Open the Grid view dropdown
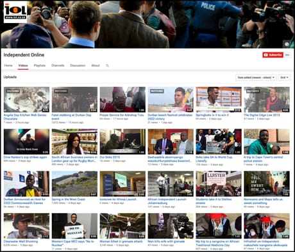The image size is (295, 252). point(284,77)
